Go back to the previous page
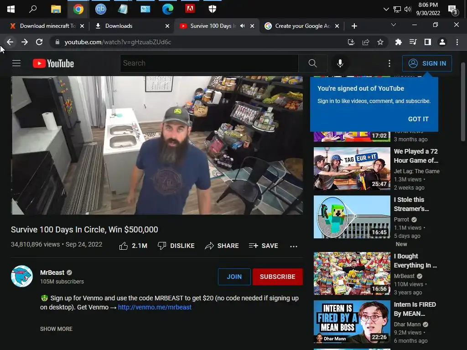 (x=10, y=42)
